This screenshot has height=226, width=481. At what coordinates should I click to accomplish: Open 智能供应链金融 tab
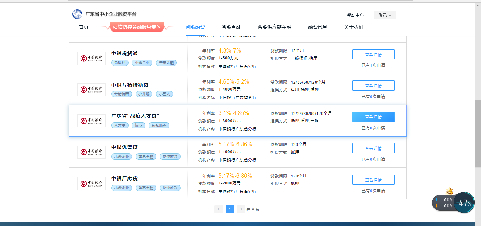click(x=274, y=27)
